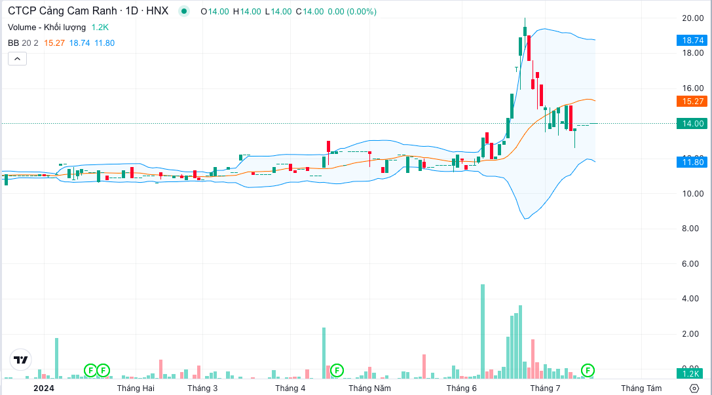Screen dimensions: 712x395
Task: Click the green market status dot
Action: [184, 11]
